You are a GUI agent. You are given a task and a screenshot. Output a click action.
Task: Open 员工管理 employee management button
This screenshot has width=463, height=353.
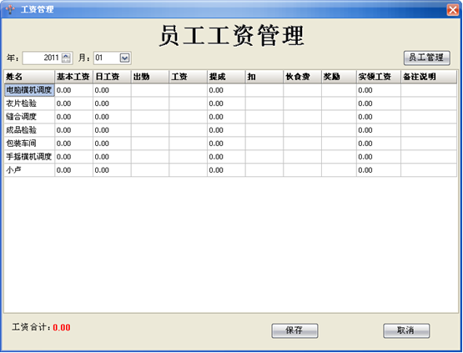pyautogui.click(x=426, y=58)
